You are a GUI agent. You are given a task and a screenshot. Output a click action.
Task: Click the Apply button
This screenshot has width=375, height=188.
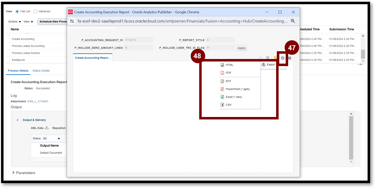tap(241, 48)
